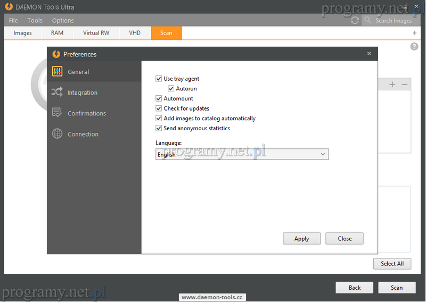Click the help question mark icon
Image resolution: width=426 pixels, height=302 pixels.
click(414, 47)
